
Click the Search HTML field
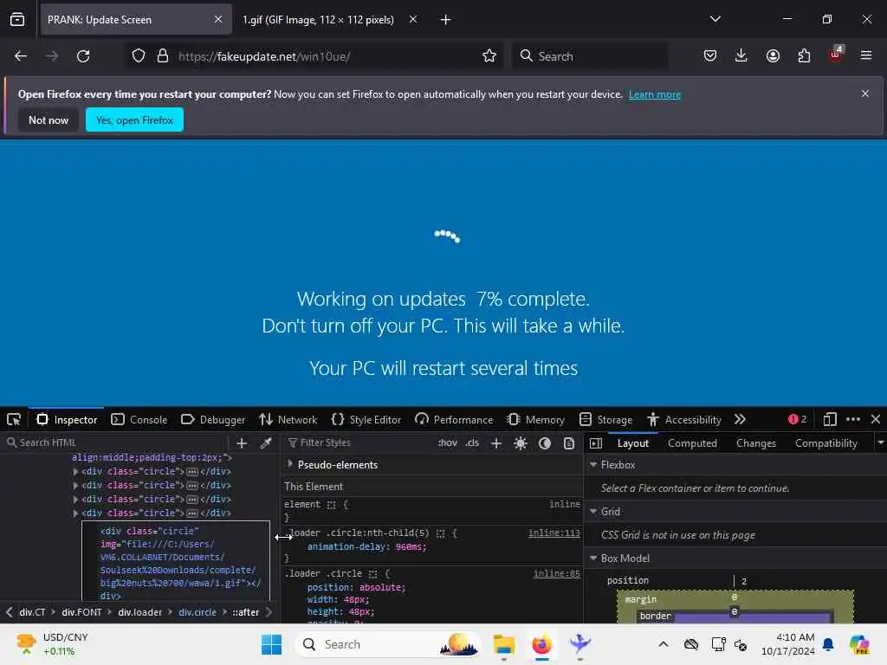click(x=116, y=442)
